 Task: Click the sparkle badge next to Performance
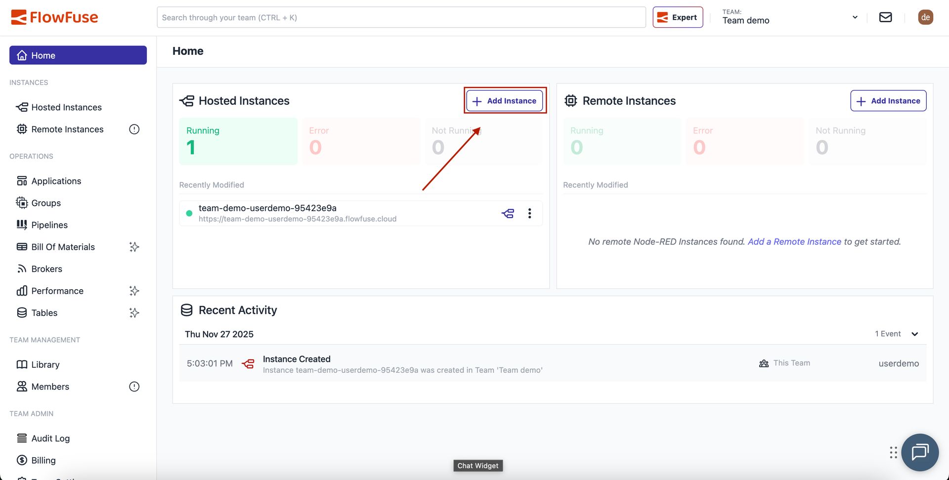coord(134,291)
